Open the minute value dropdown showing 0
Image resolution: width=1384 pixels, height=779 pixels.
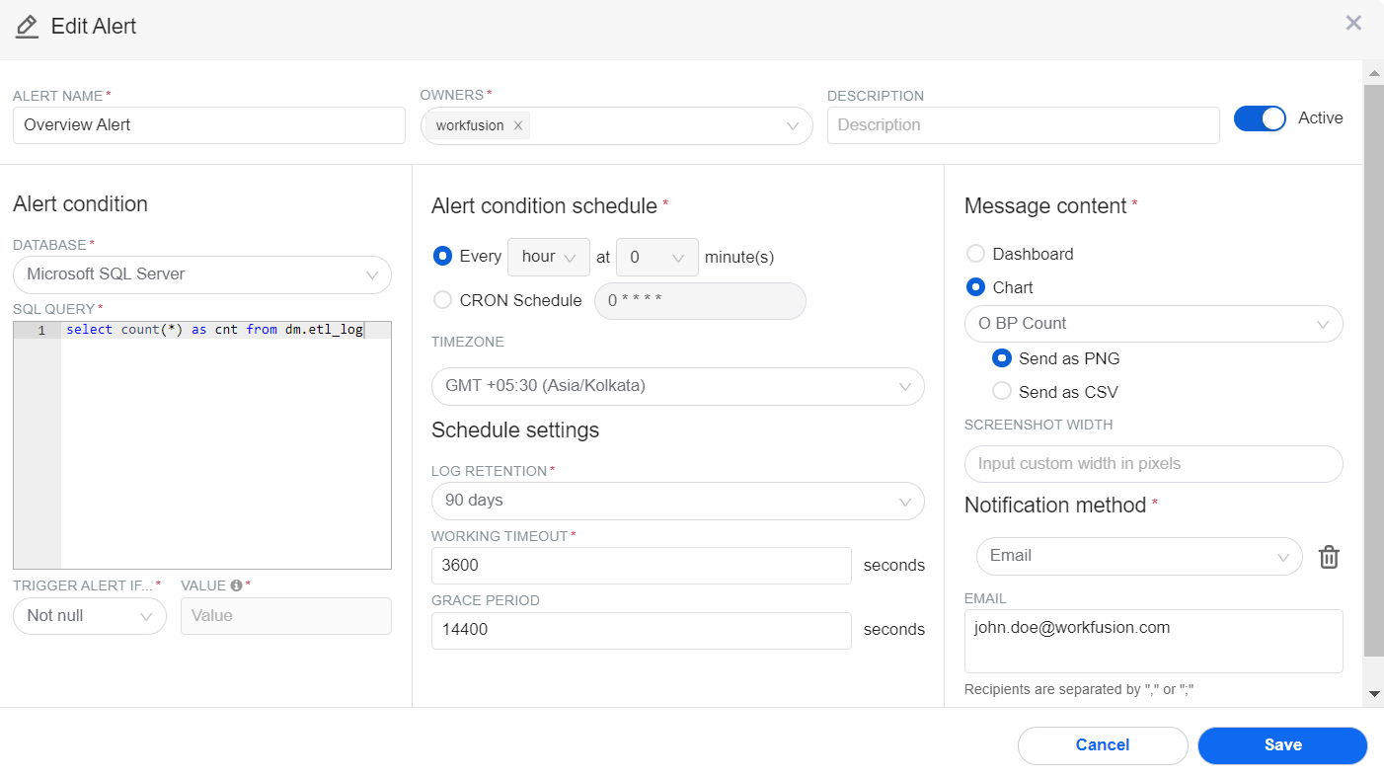(x=657, y=257)
